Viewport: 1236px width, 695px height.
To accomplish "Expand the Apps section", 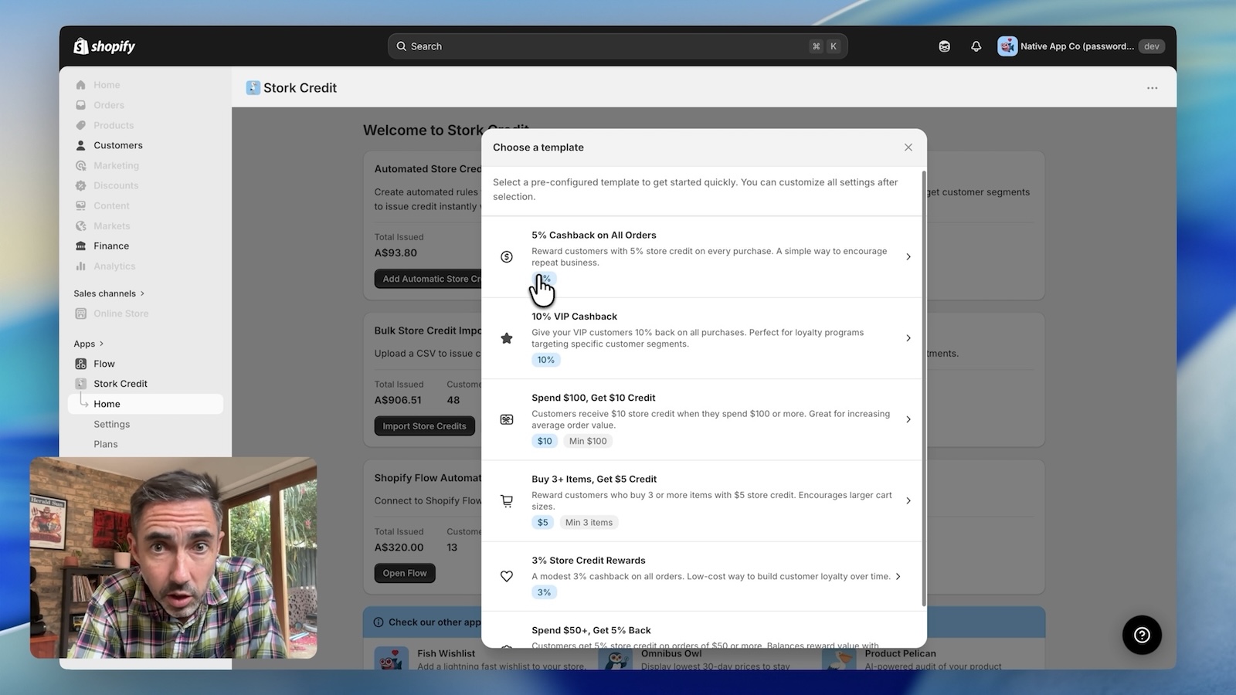I will (88, 344).
